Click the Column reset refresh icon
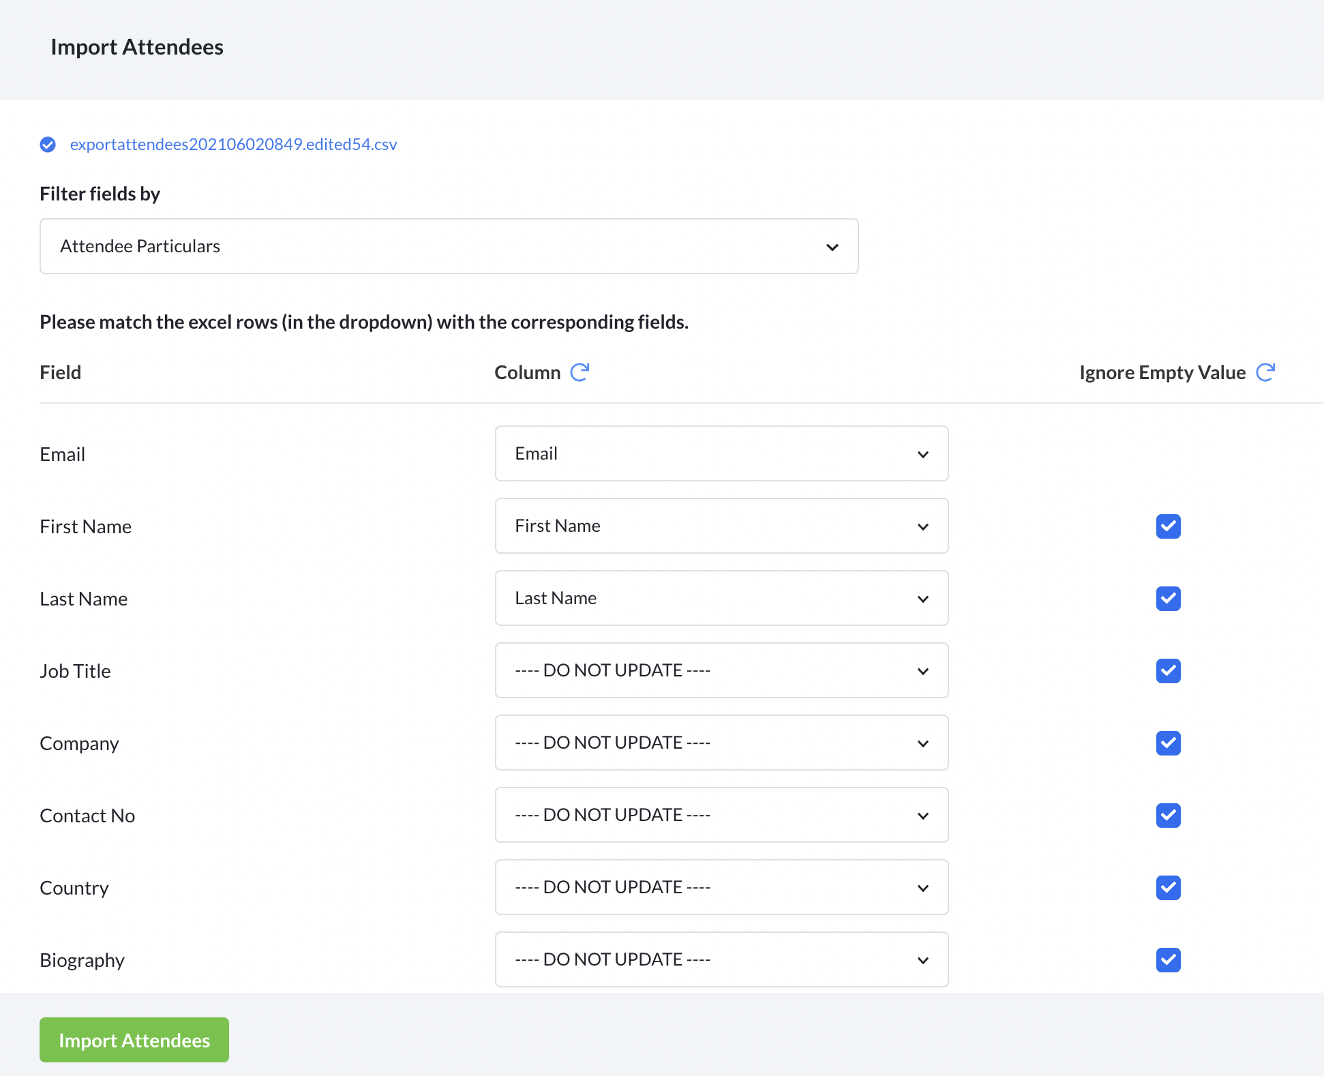Screen dimensions: 1324x1076 click(580, 372)
